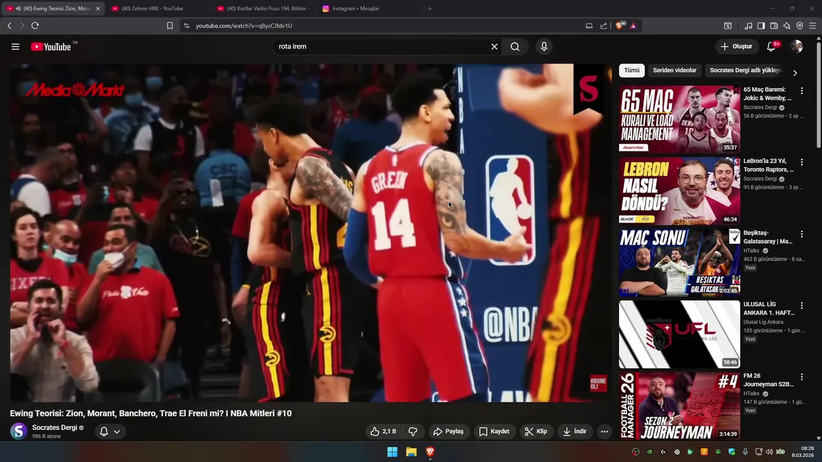Open Brave Shields lion icon

click(619, 26)
